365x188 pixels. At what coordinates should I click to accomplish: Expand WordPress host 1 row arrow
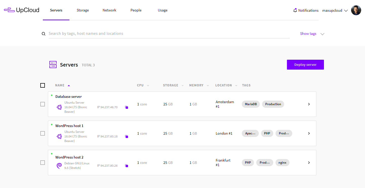point(309,133)
